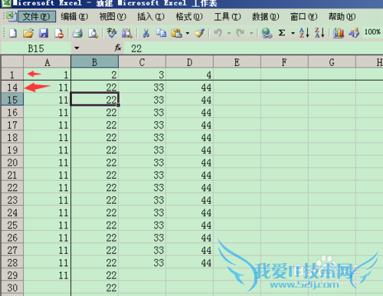Click cell C1 containing 3
Viewport: 383px width, 296px height.
coord(142,74)
